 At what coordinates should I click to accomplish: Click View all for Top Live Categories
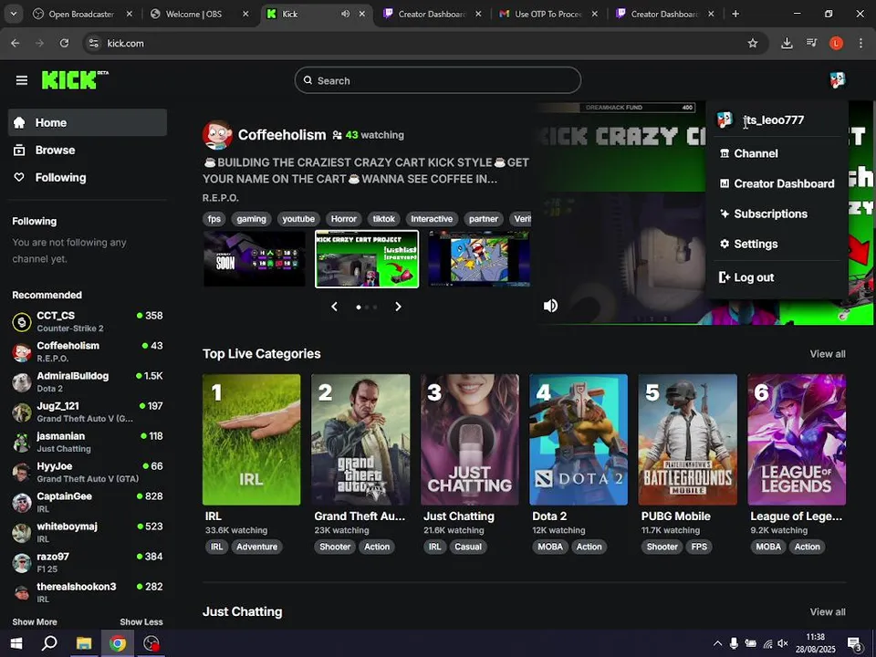point(828,354)
